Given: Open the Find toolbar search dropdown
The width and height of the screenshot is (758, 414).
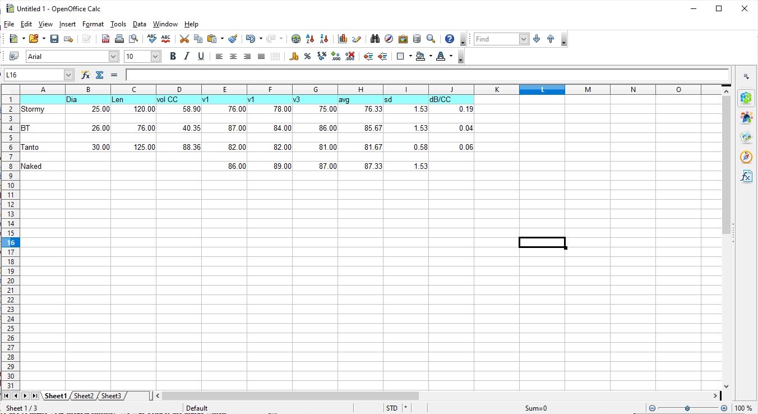Looking at the screenshot, I should (x=524, y=39).
